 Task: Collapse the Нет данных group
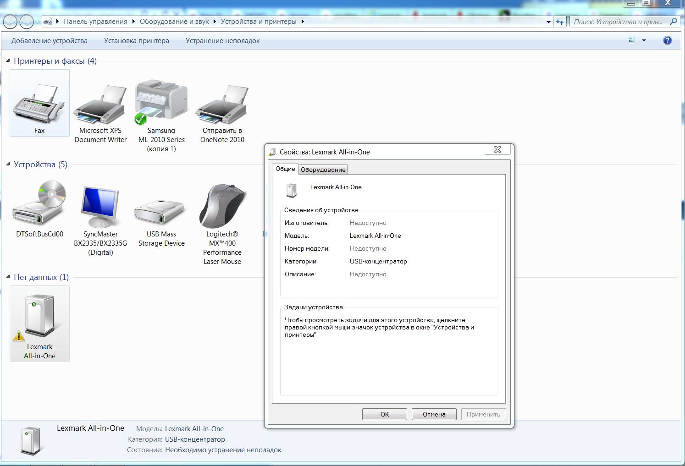click(x=8, y=277)
